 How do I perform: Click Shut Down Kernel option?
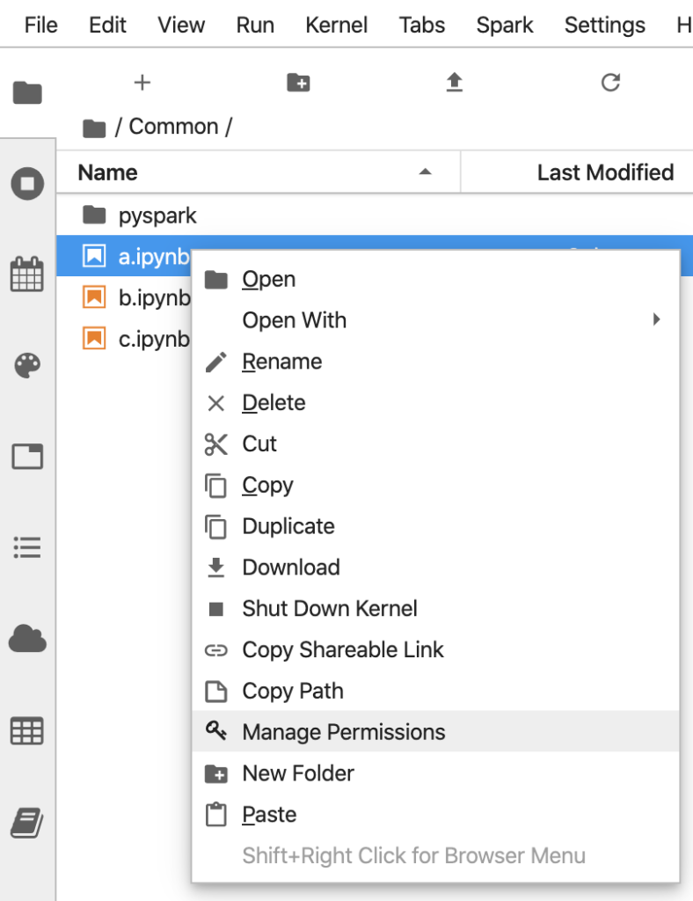click(329, 608)
